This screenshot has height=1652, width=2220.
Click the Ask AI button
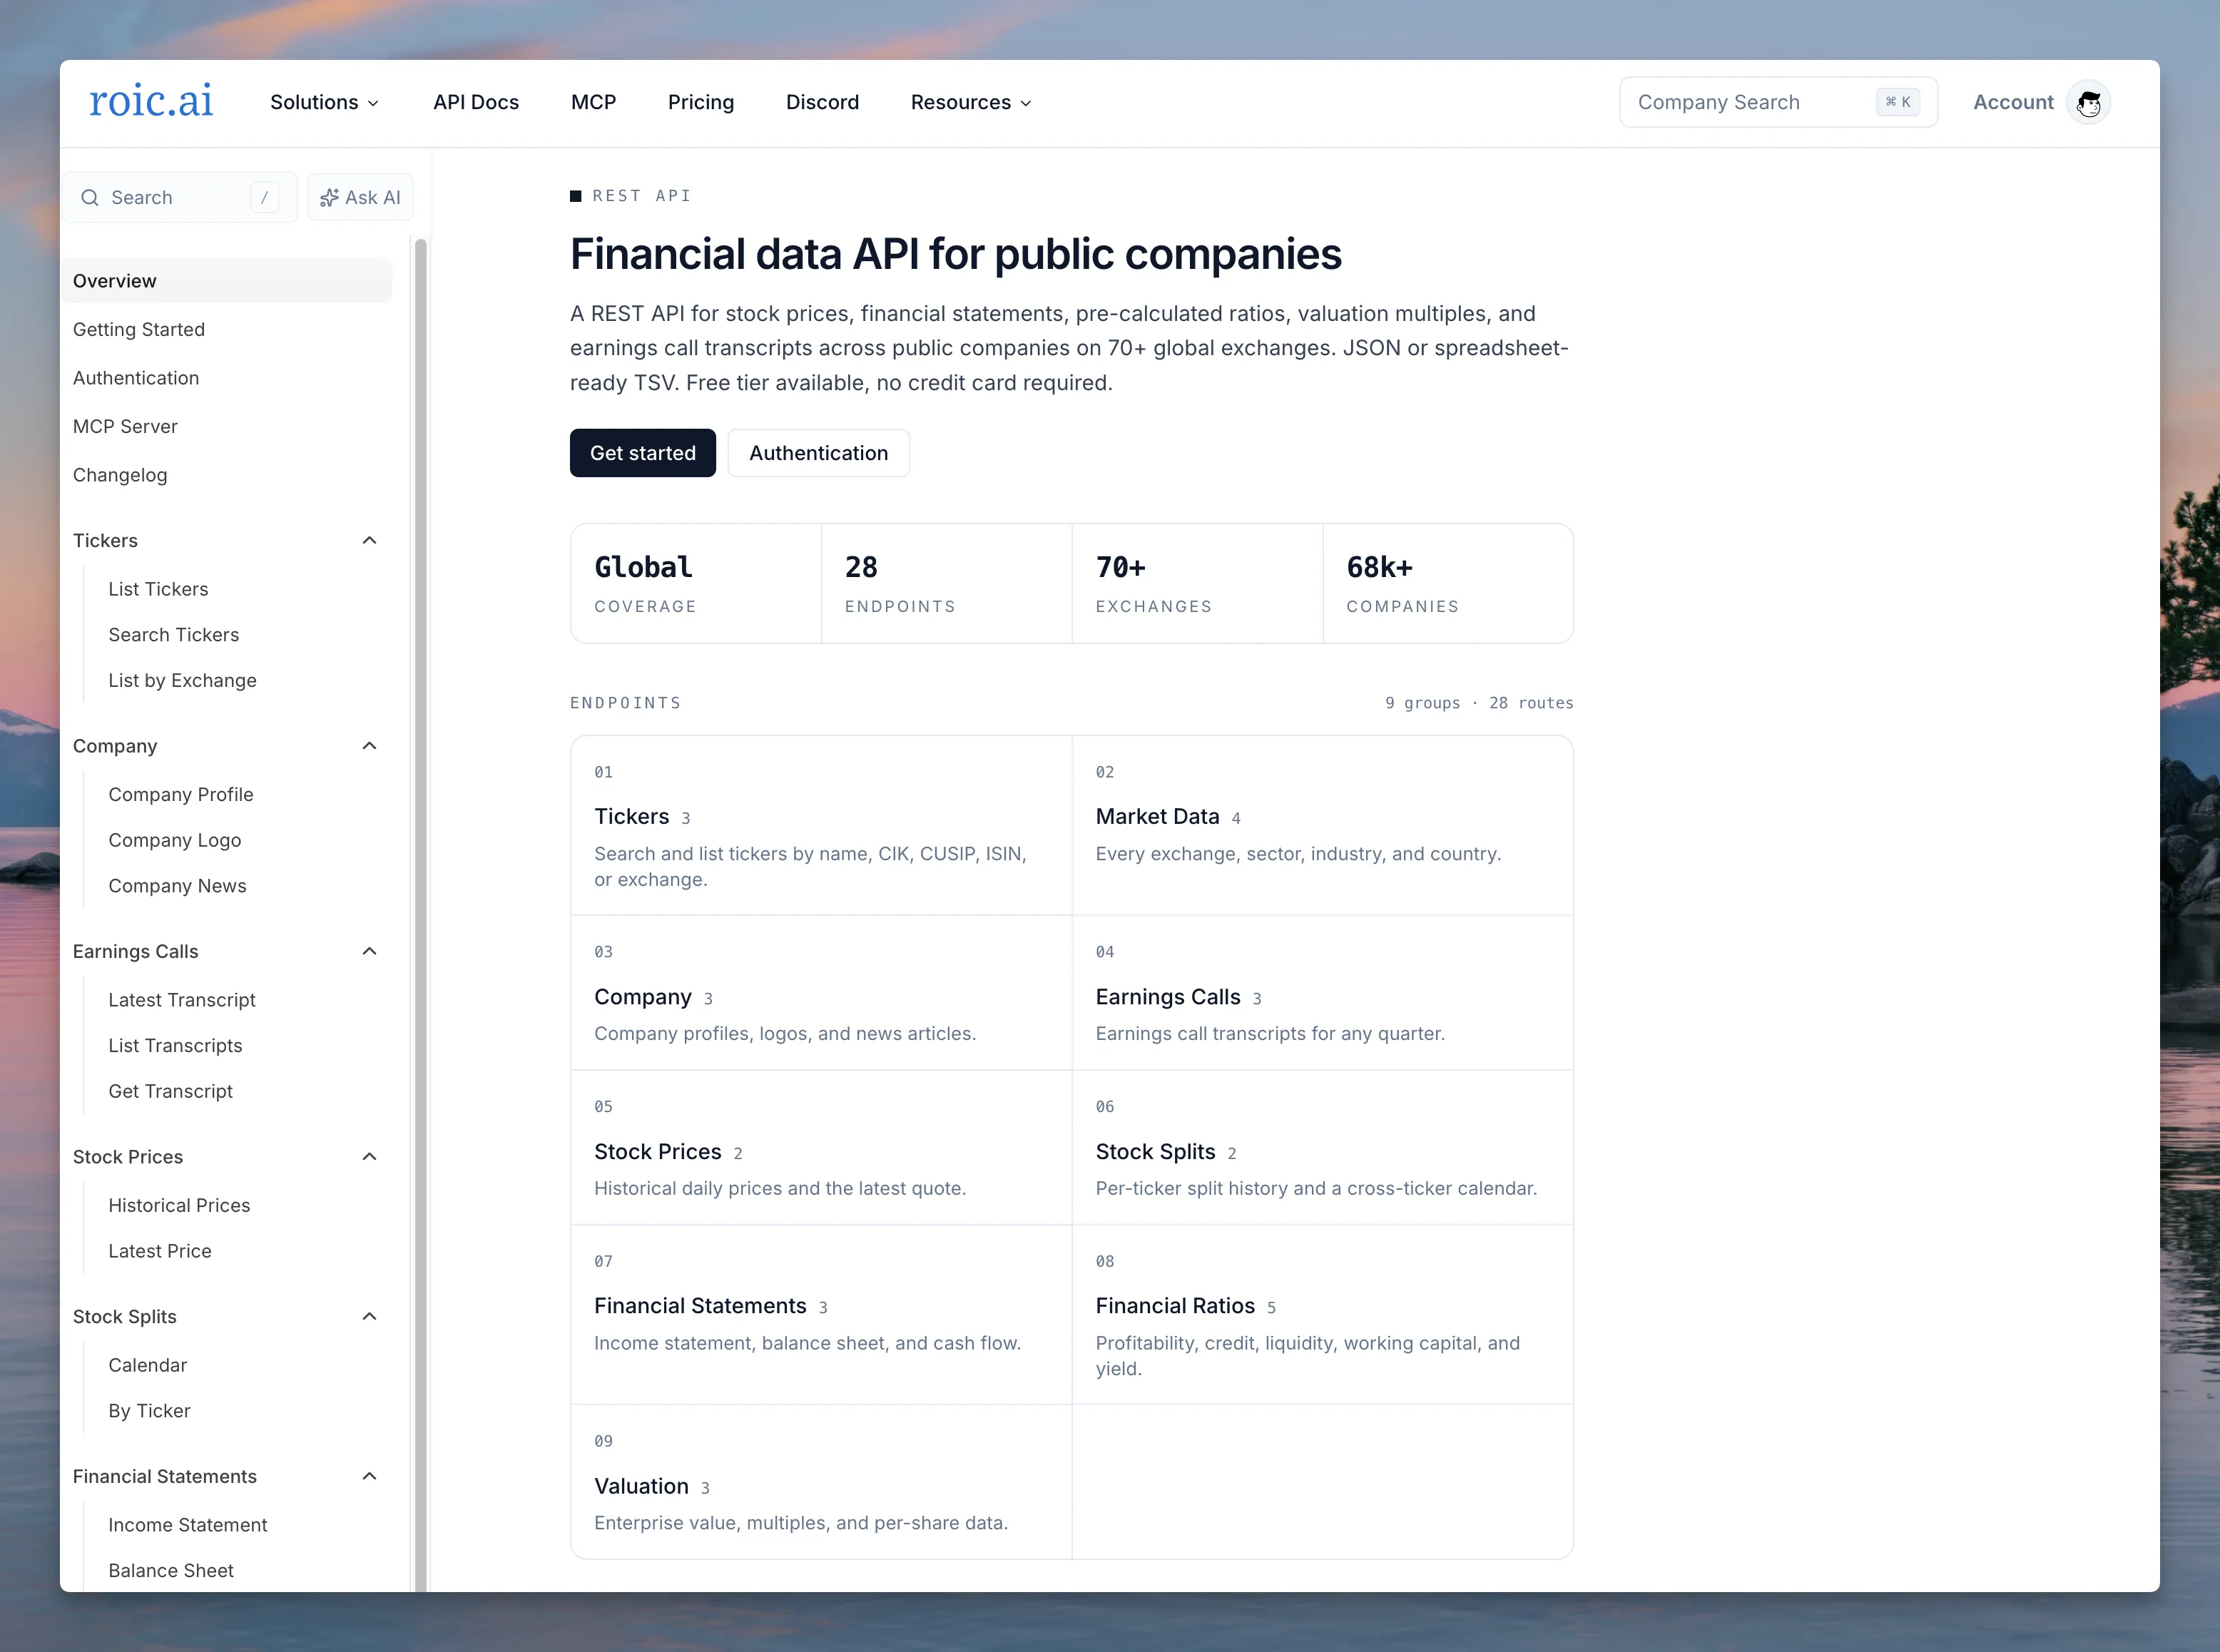click(360, 198)
